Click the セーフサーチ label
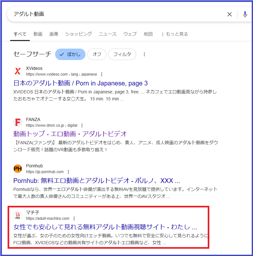Viewport: 253px width, 256px height. point(32,54)
